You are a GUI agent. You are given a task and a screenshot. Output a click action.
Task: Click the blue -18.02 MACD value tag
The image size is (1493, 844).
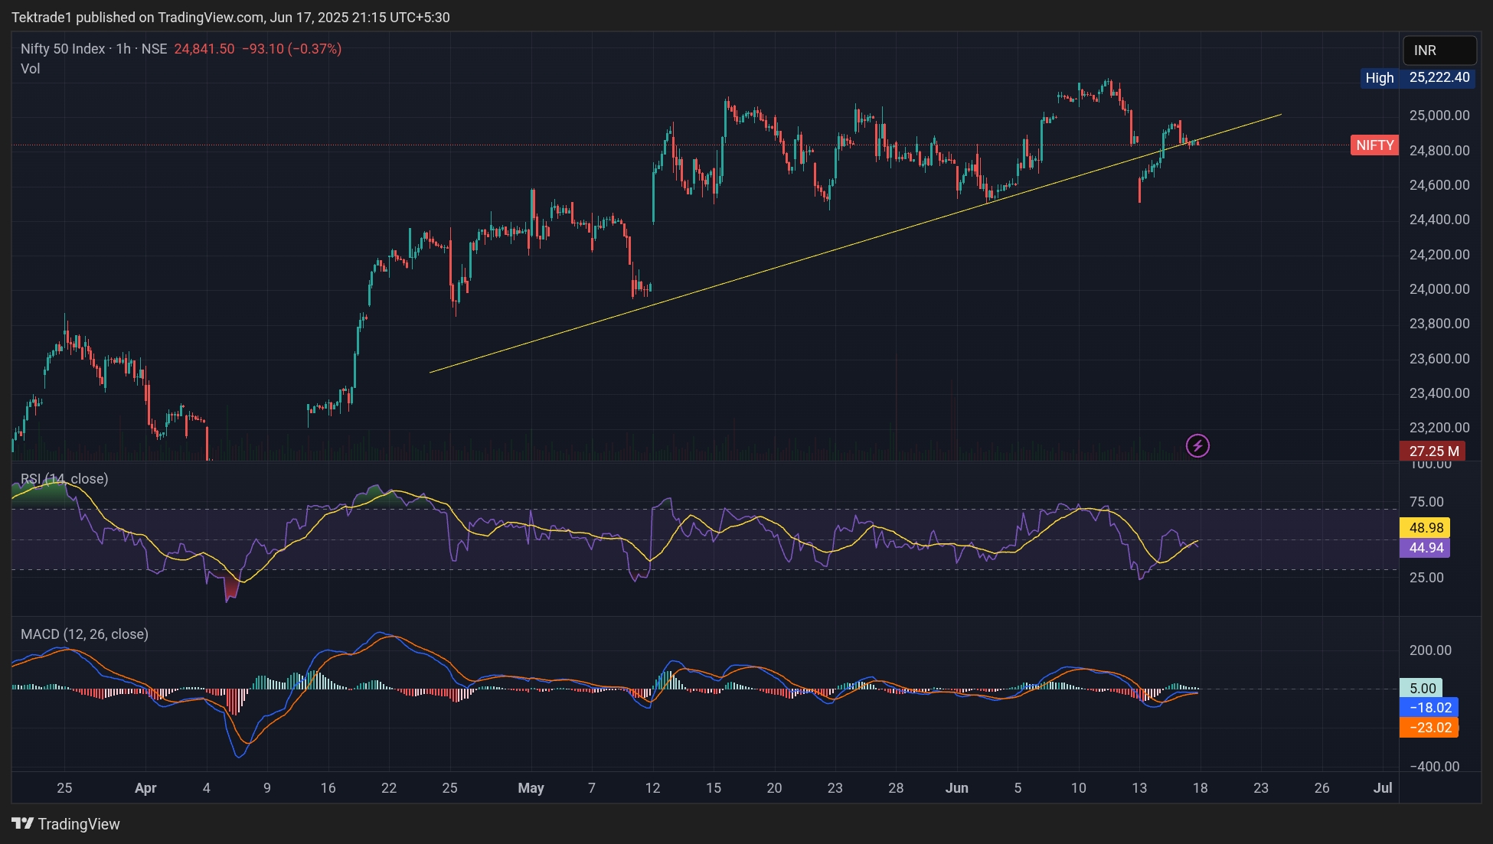1429,708
